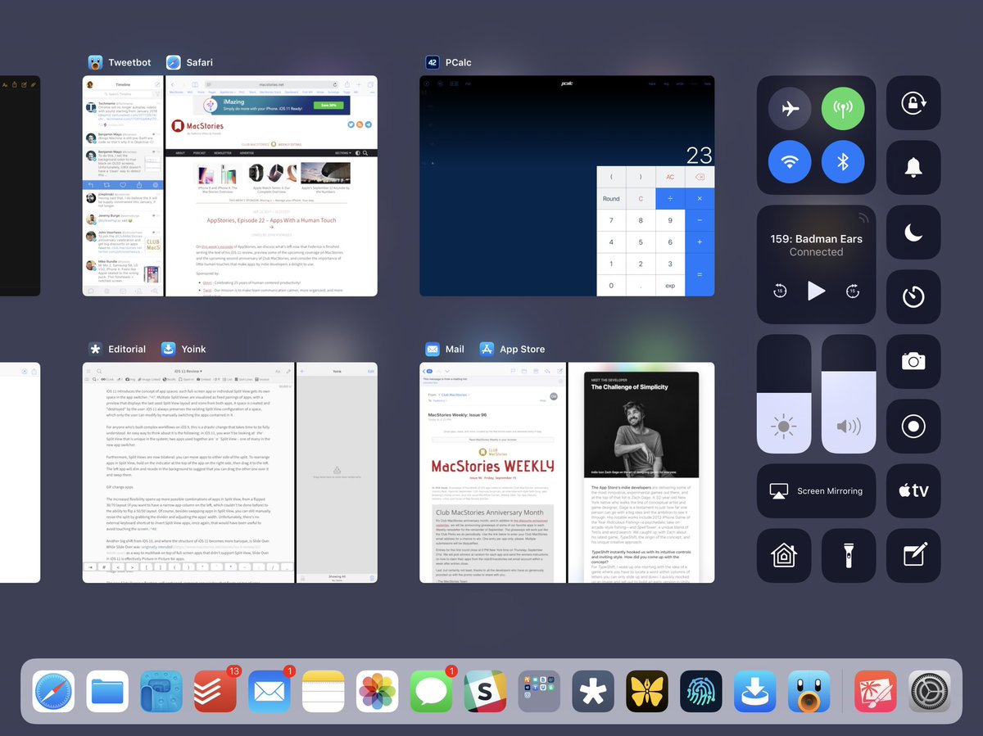The image size is (983, 736).
Task: Switch to the App Store article thumbnail
Action: click(x=641, y=472)
